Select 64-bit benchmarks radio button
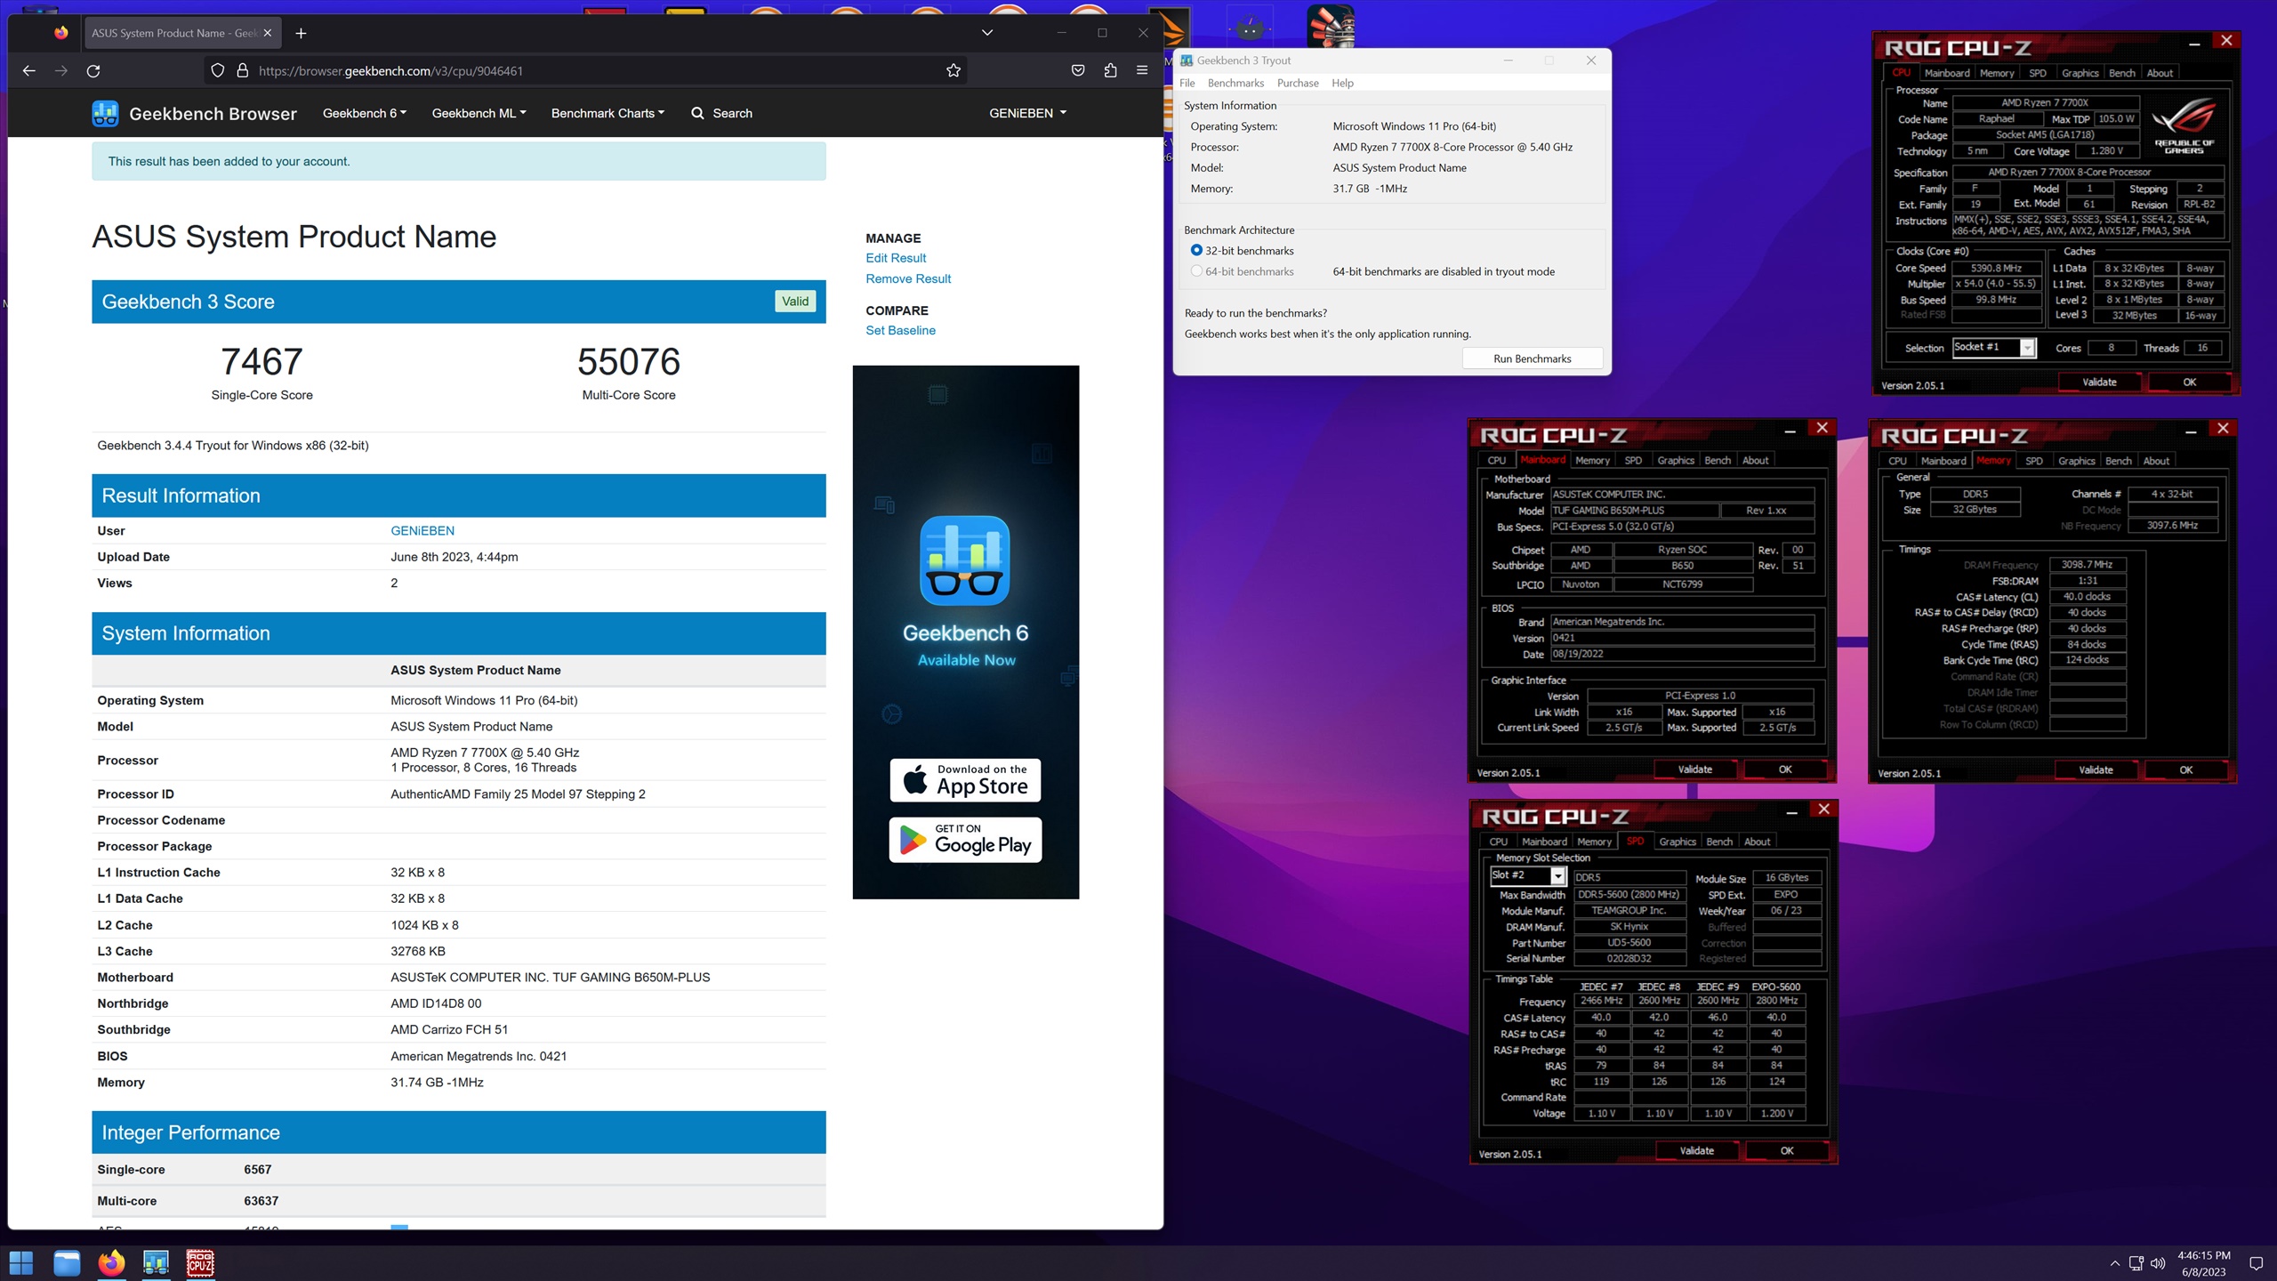 1196,271
